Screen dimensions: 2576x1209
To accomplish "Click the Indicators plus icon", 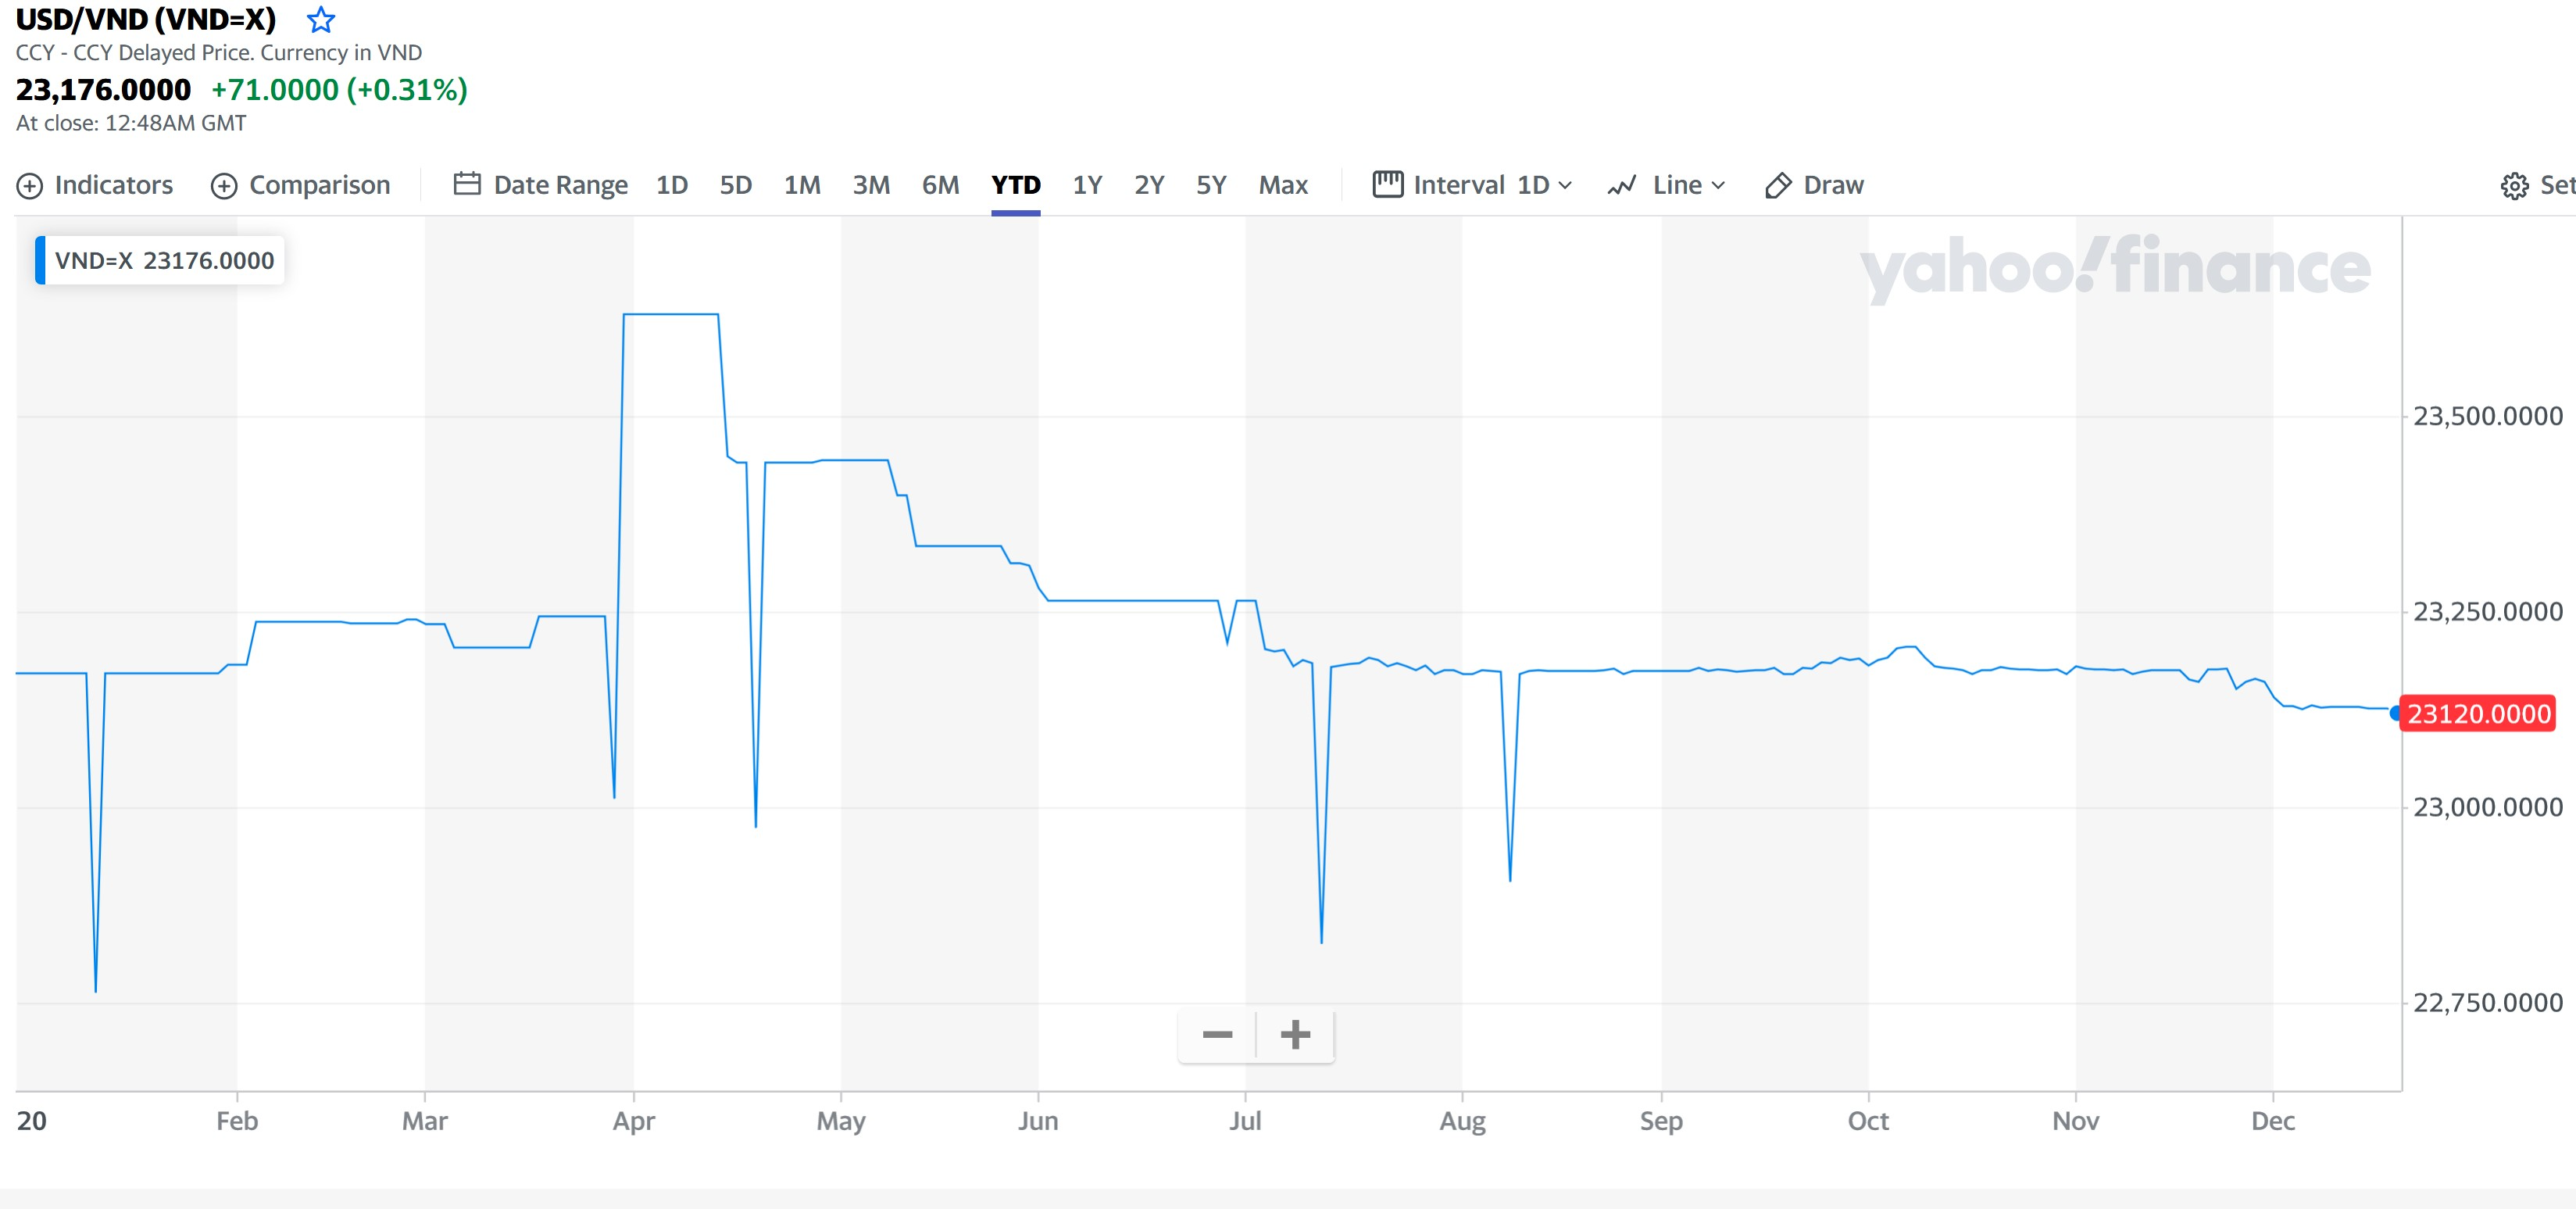I will tap(30, 186).
